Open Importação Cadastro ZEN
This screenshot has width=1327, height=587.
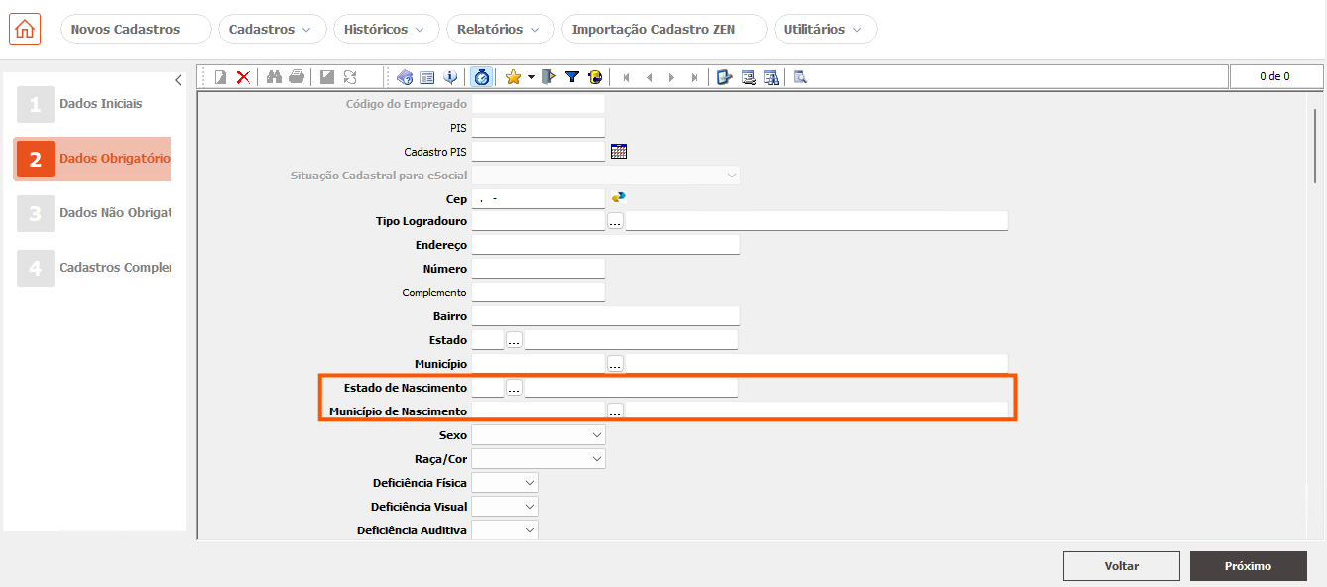[x=663, y=29]
